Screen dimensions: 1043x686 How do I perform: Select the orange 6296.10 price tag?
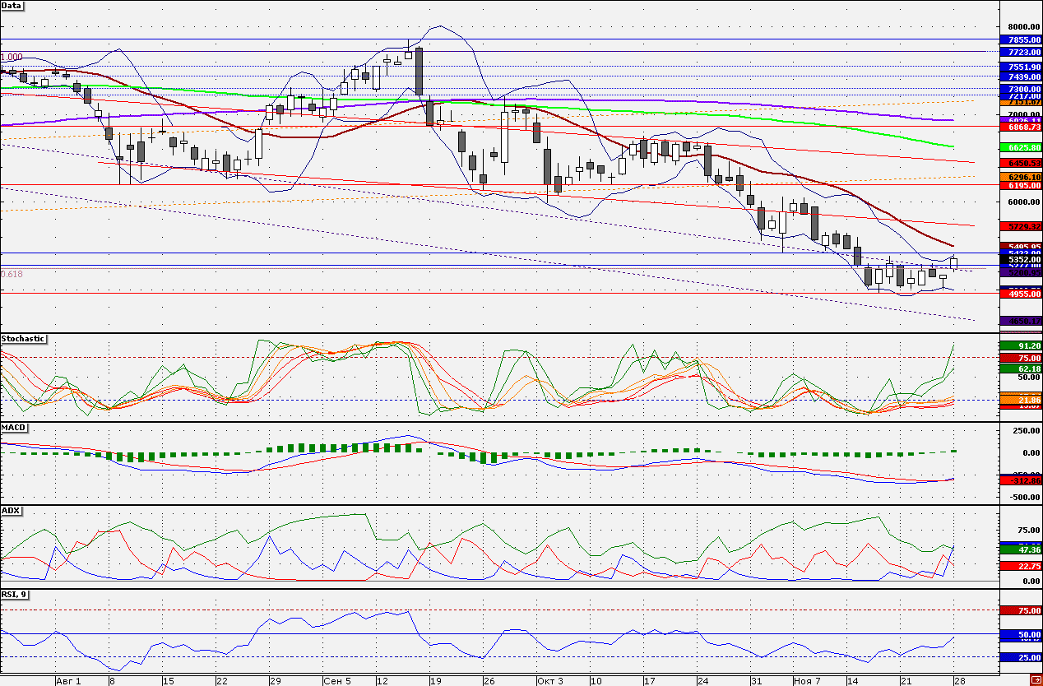point(1020,177)
